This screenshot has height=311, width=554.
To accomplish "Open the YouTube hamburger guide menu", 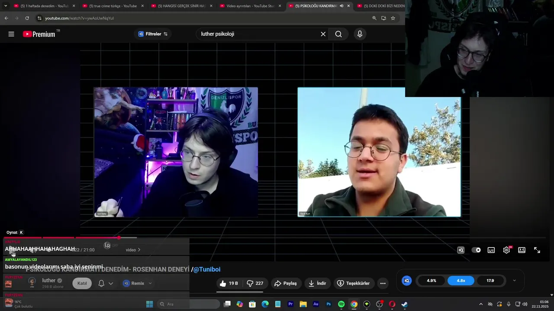I will coord(11,34).
